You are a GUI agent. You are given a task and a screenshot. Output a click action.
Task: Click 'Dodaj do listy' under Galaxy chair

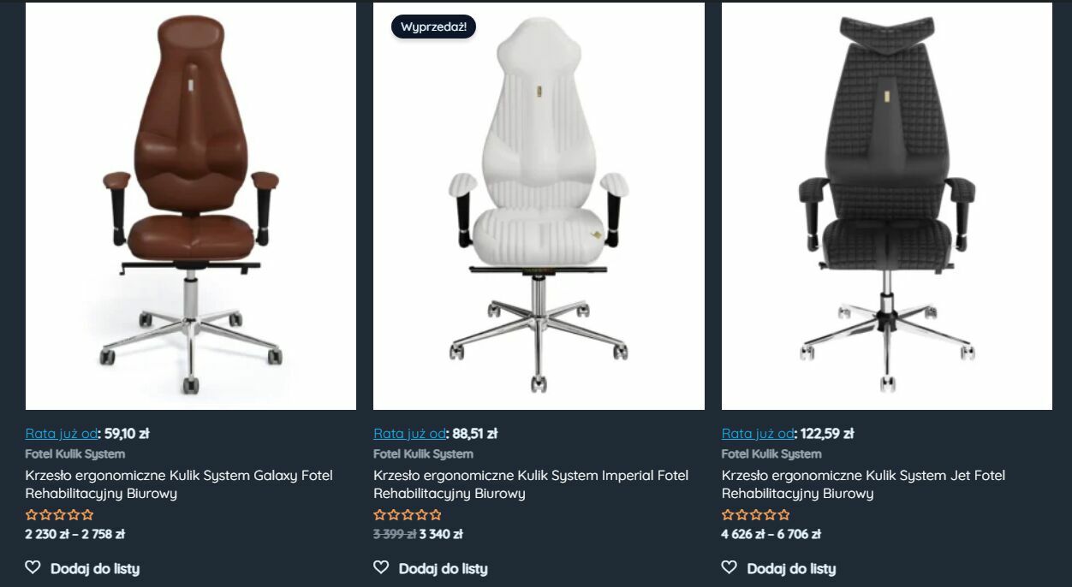click(x=95, y=568)
